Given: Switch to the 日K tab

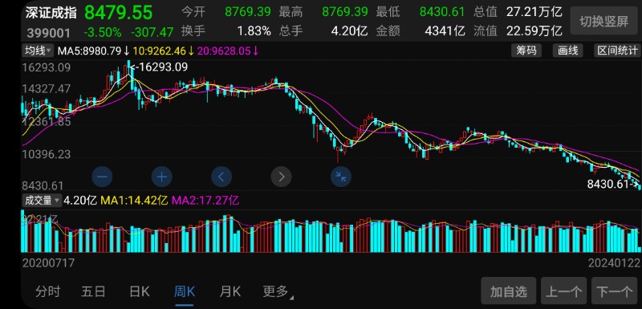Looking at the screenshot, I should pos(139,292).
